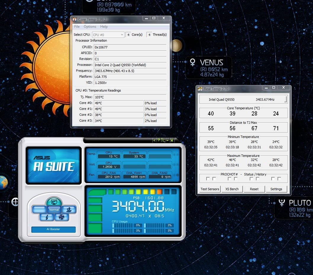The height and width of the screenshot is (275, 313).
Task: Close the Real Temp window
Action: coord(284,87)
